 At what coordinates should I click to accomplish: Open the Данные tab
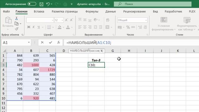[x=111, y=12]
